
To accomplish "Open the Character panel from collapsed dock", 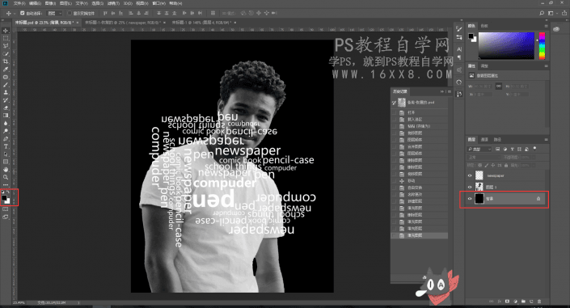I will pos(459,49).
